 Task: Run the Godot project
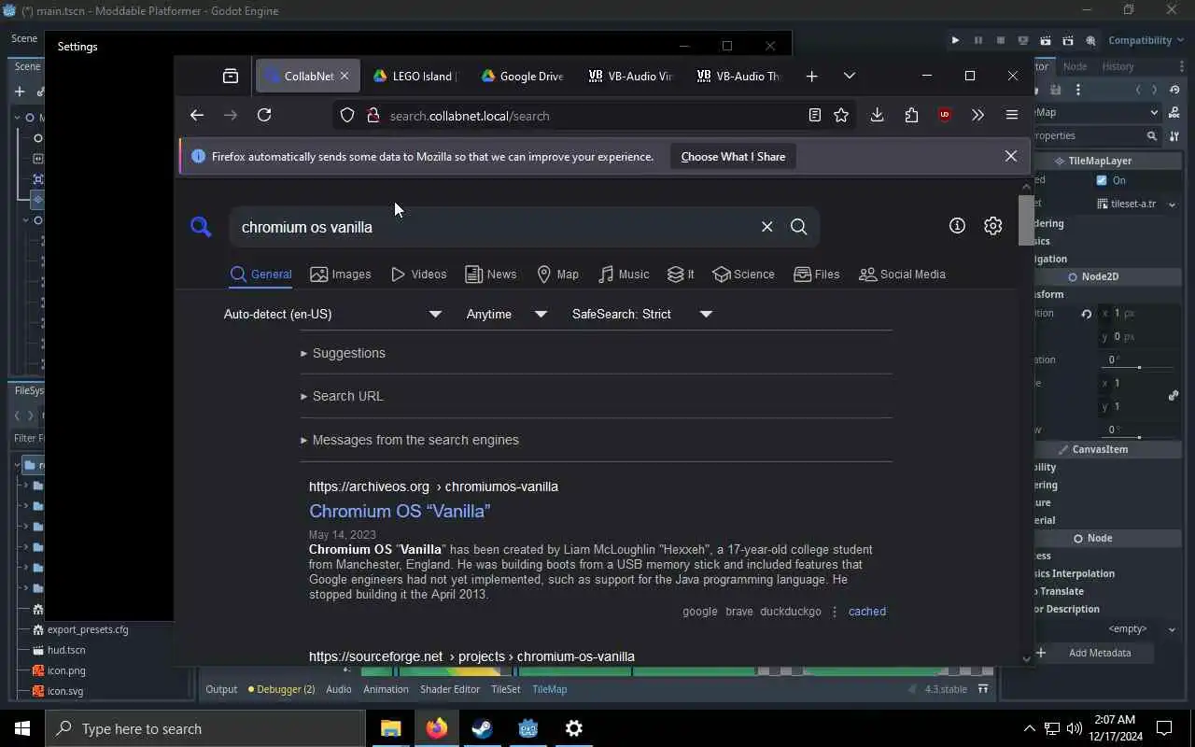click(955, 40)
